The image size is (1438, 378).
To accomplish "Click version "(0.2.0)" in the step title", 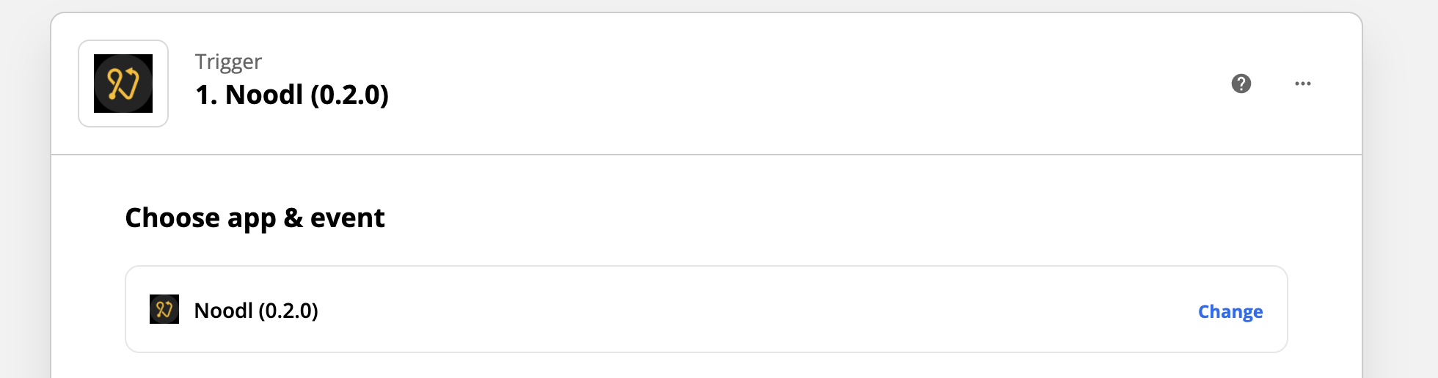I will (x=349, y=94).
